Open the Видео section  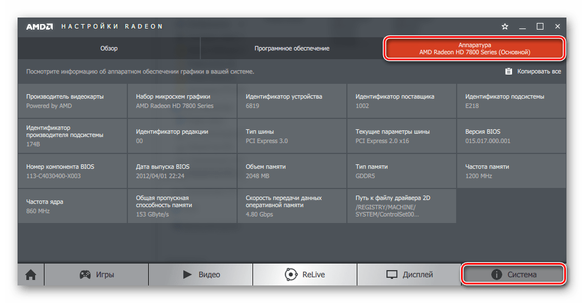pyautogui.click(x=201, y=275)
